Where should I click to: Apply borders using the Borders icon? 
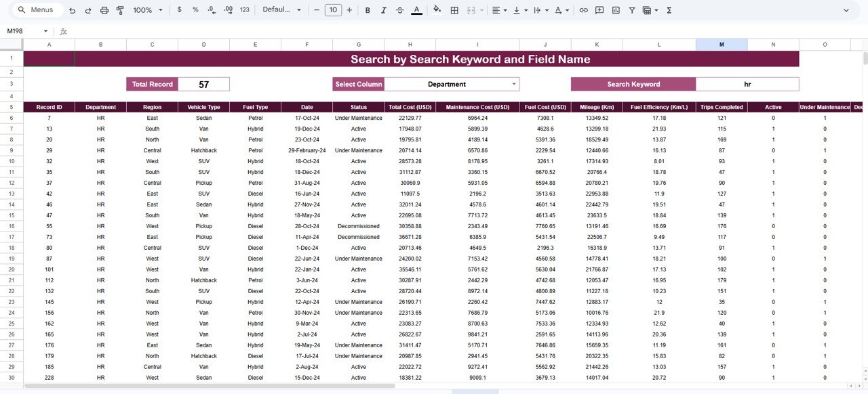click(453, 10)
